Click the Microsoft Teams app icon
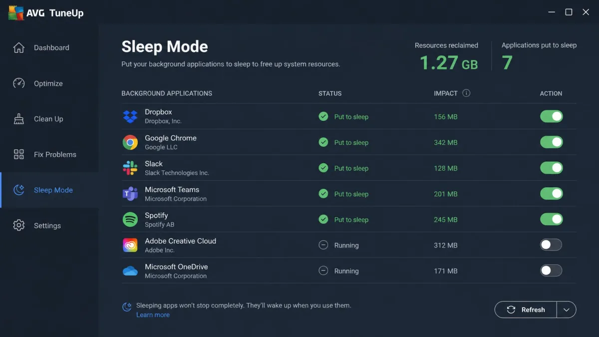 pos(130,194)
